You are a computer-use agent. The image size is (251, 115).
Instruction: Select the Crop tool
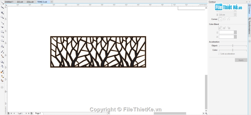2,12
